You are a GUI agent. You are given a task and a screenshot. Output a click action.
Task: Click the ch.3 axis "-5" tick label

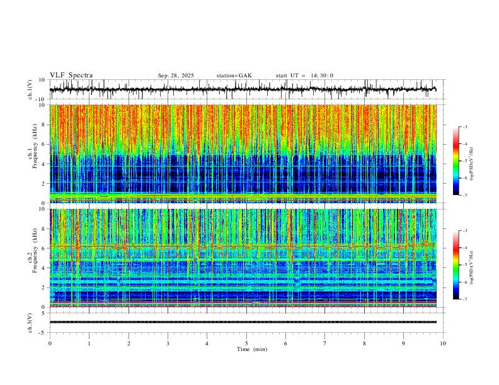(43, 333)
